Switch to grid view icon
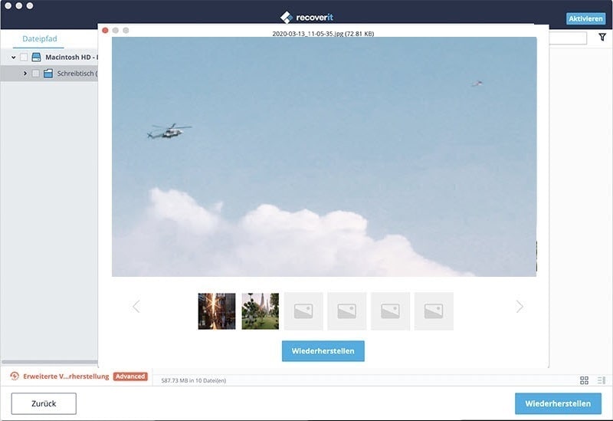Viewport: 613px width, 421px height. (x=584, y=380)
